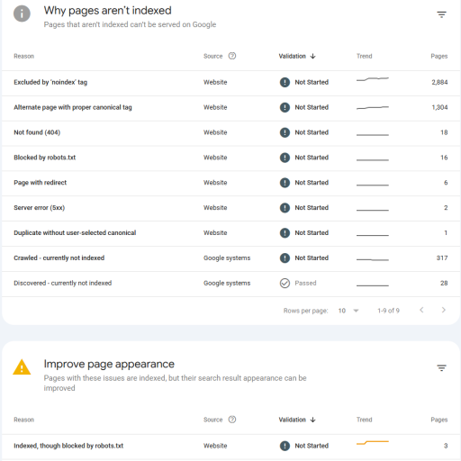
Task: Click Google systems source for Crawled row
Action: click(x=227, y=258)
